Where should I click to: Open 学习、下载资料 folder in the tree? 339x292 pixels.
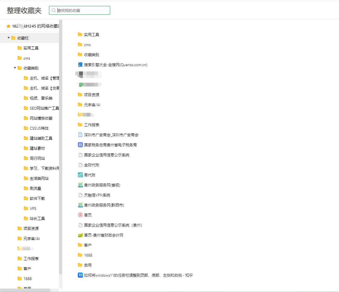click(x=44, y=168)
